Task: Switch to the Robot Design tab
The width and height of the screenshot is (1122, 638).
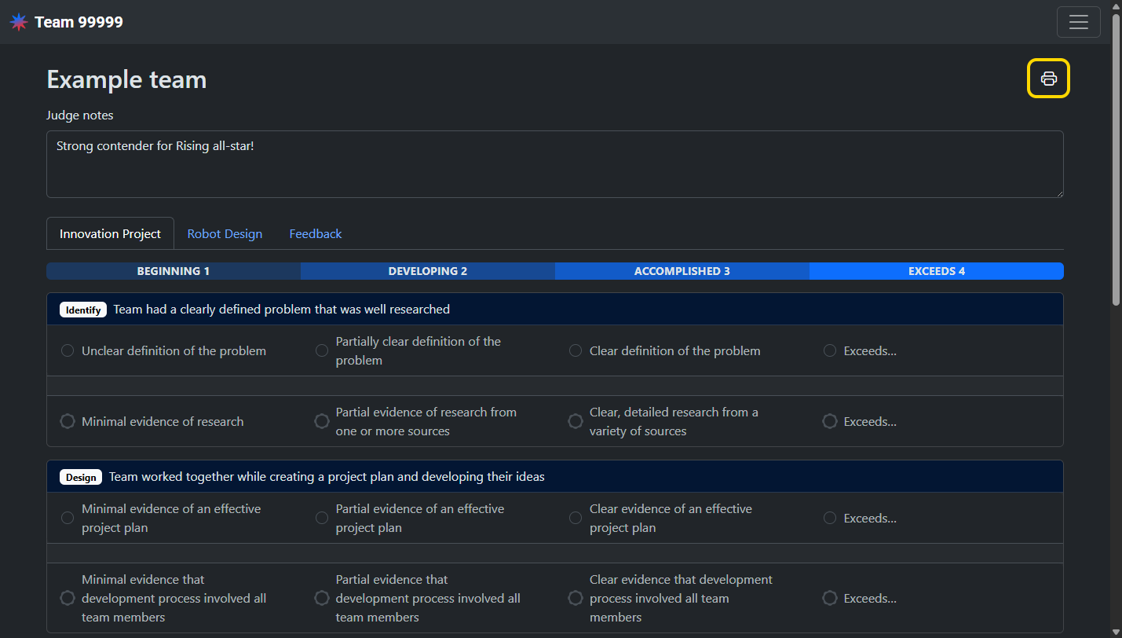Action: click(x=225, y=233)
